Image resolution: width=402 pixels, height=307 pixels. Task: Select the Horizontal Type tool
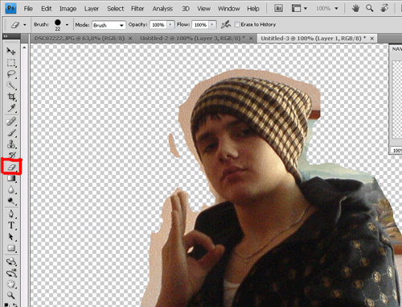tap(11, 225)
